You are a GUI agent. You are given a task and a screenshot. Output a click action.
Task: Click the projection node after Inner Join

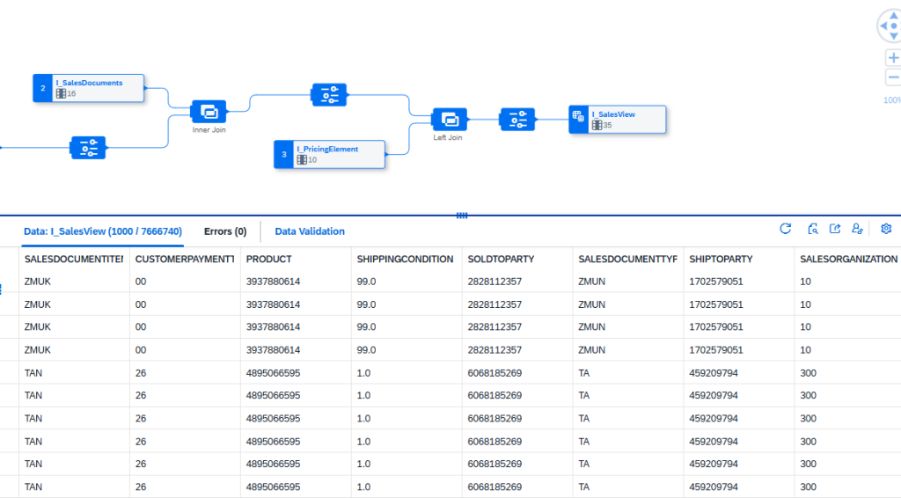click(x=329, y=95)
